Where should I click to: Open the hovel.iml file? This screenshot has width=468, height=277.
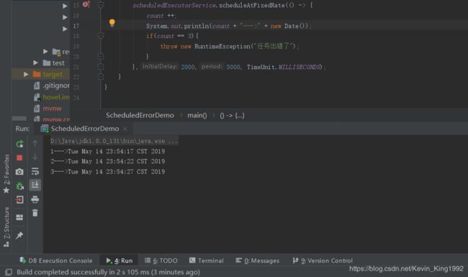(51, 97)
